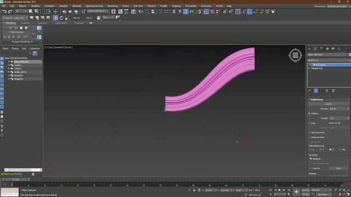Remove modifier with trash icon
Image resolution: width=351 pixels, height=197 pixels.
327,91
